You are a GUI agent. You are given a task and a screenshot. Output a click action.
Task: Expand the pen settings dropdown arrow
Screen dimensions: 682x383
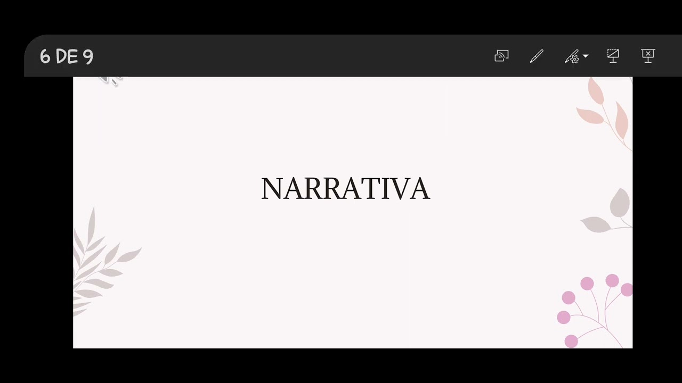586,56
